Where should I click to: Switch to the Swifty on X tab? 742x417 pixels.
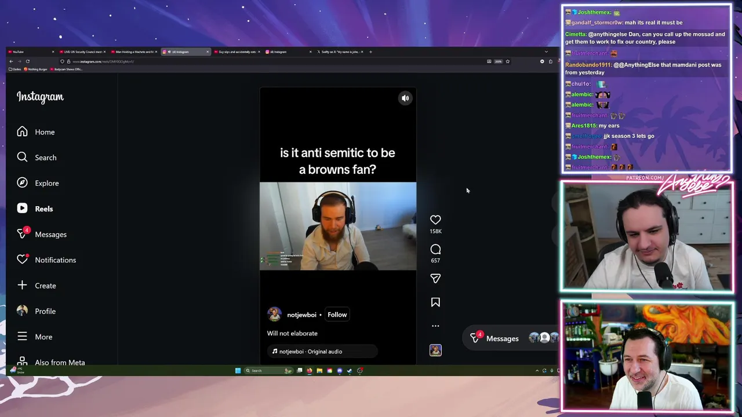point(340,52)
